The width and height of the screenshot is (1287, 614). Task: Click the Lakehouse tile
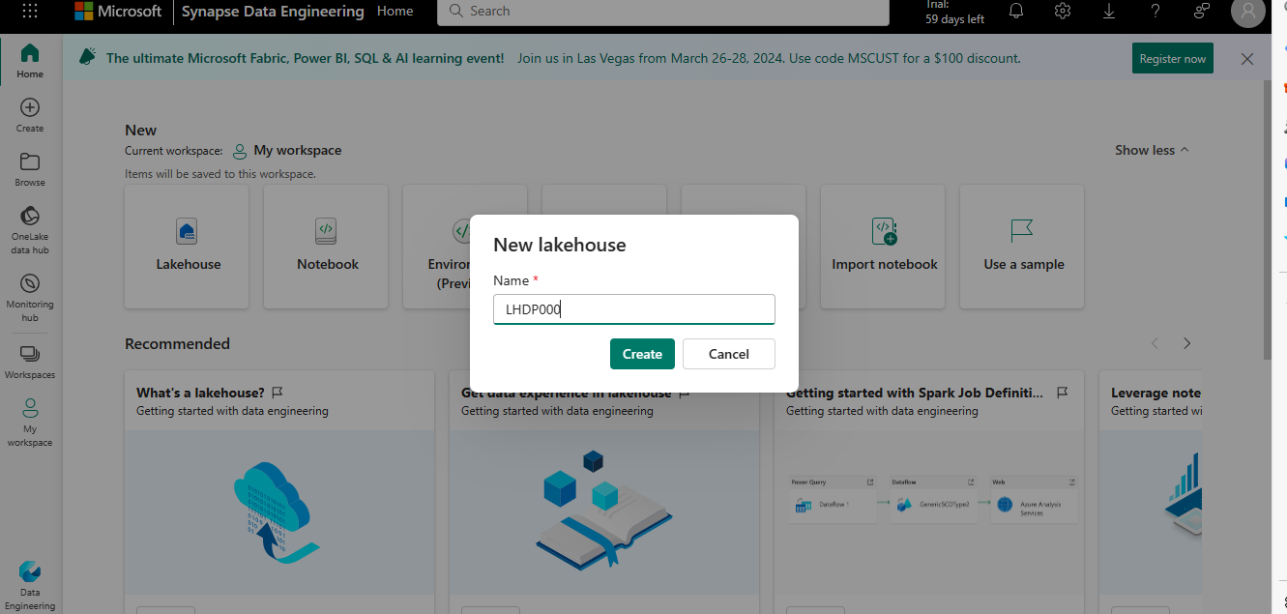pyautogui.click(x=188, y=247)
